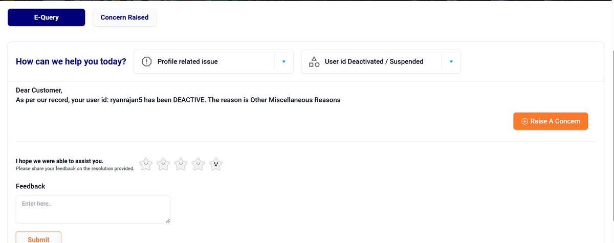Click 'Please share your feedback' note
Viewport: 614px width, 243px height.
click(x=75, y=168)
